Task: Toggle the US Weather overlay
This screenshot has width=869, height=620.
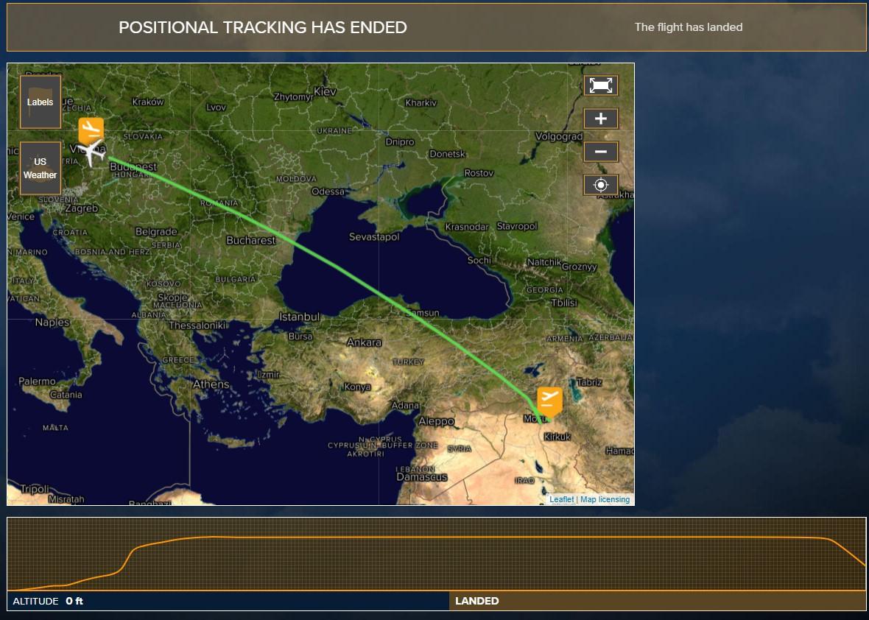Action: pyautogui.click(x=41, y=168)
